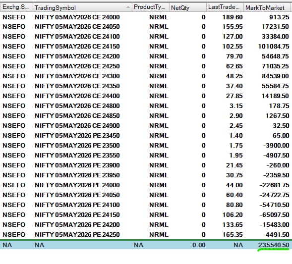Select row NIFTY 05MAY2026 CE 24000
This screenshot has height=264, width=292.
[146, 17]
